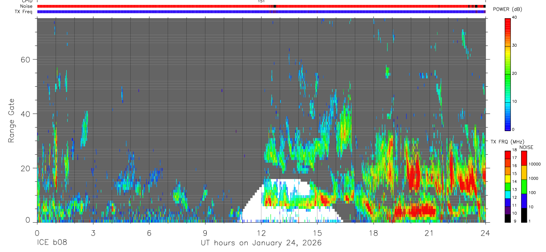
Task: Click the red Noise strip above the plot
Action: 261,6
